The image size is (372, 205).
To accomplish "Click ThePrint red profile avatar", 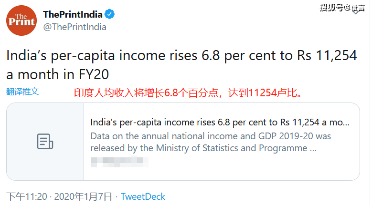I will tap(21, 20).
